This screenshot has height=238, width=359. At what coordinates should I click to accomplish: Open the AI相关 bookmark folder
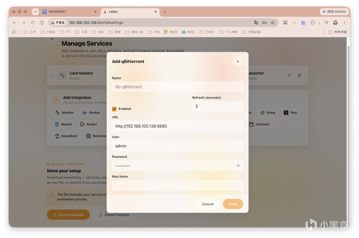pos(48,32)
